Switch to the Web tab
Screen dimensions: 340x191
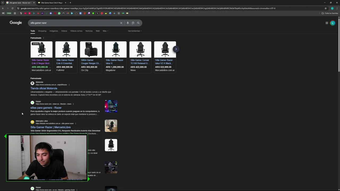pyautogui.click(x=98, y=31)
